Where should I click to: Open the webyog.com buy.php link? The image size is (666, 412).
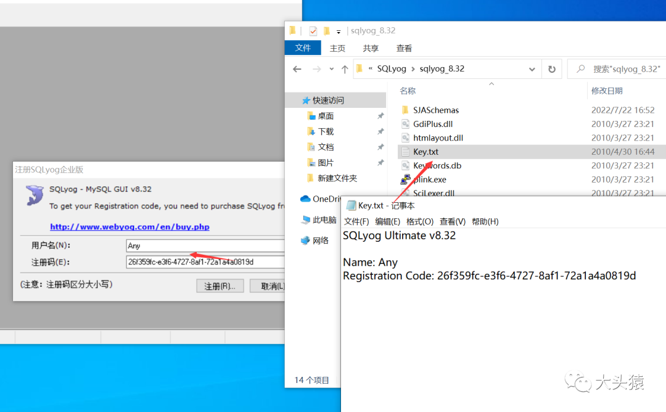129,227
